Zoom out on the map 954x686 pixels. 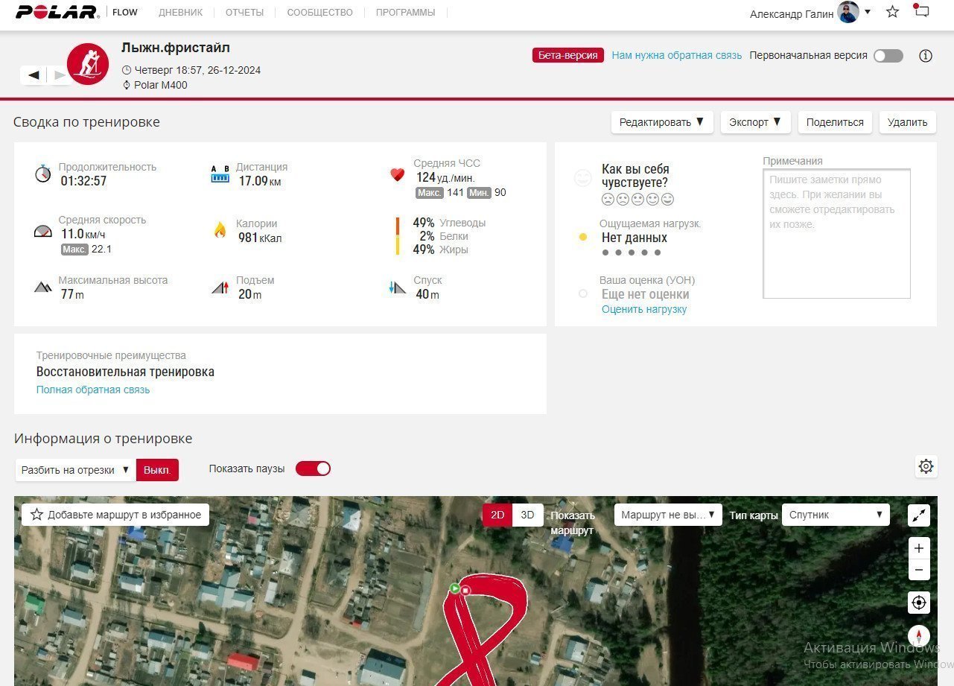click(x=919, y=570)
